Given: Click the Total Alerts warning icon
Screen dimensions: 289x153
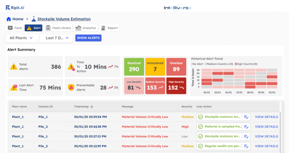Looking at the screenshot, I should pos(14,67).
